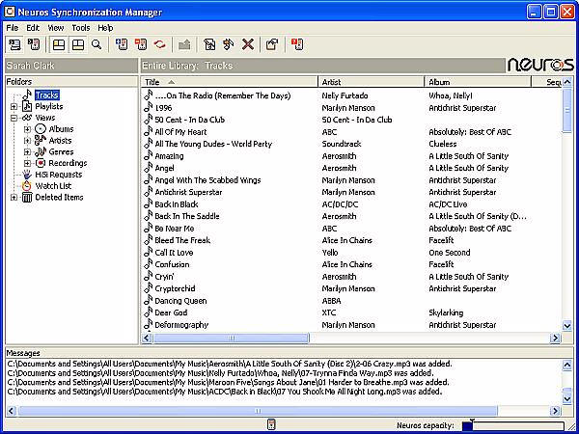This screenshot has height=434, width=579.
Task: Open the View menu
Action: (56, 28)
